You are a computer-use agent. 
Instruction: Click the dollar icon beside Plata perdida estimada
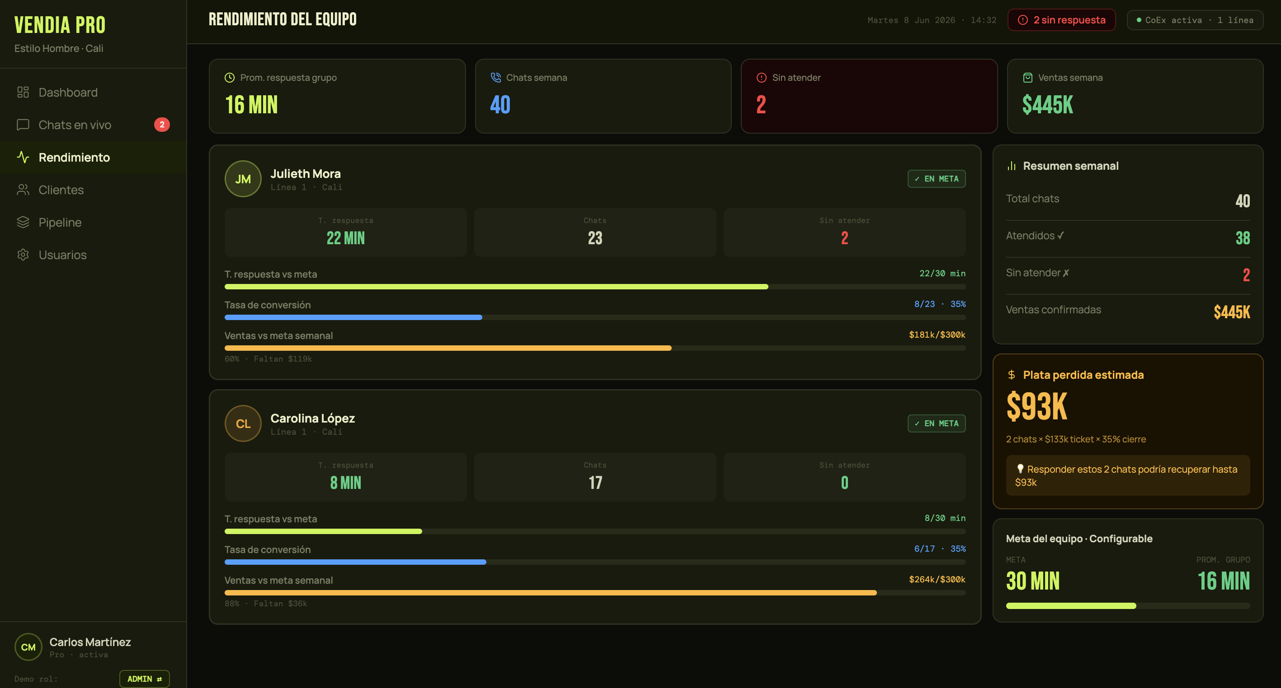click(x=1012, y=375)
